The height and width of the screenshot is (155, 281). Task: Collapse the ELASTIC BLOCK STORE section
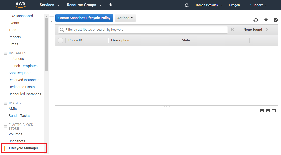5,127
